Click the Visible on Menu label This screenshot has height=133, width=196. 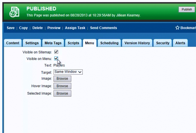click(x=39, y=59)
